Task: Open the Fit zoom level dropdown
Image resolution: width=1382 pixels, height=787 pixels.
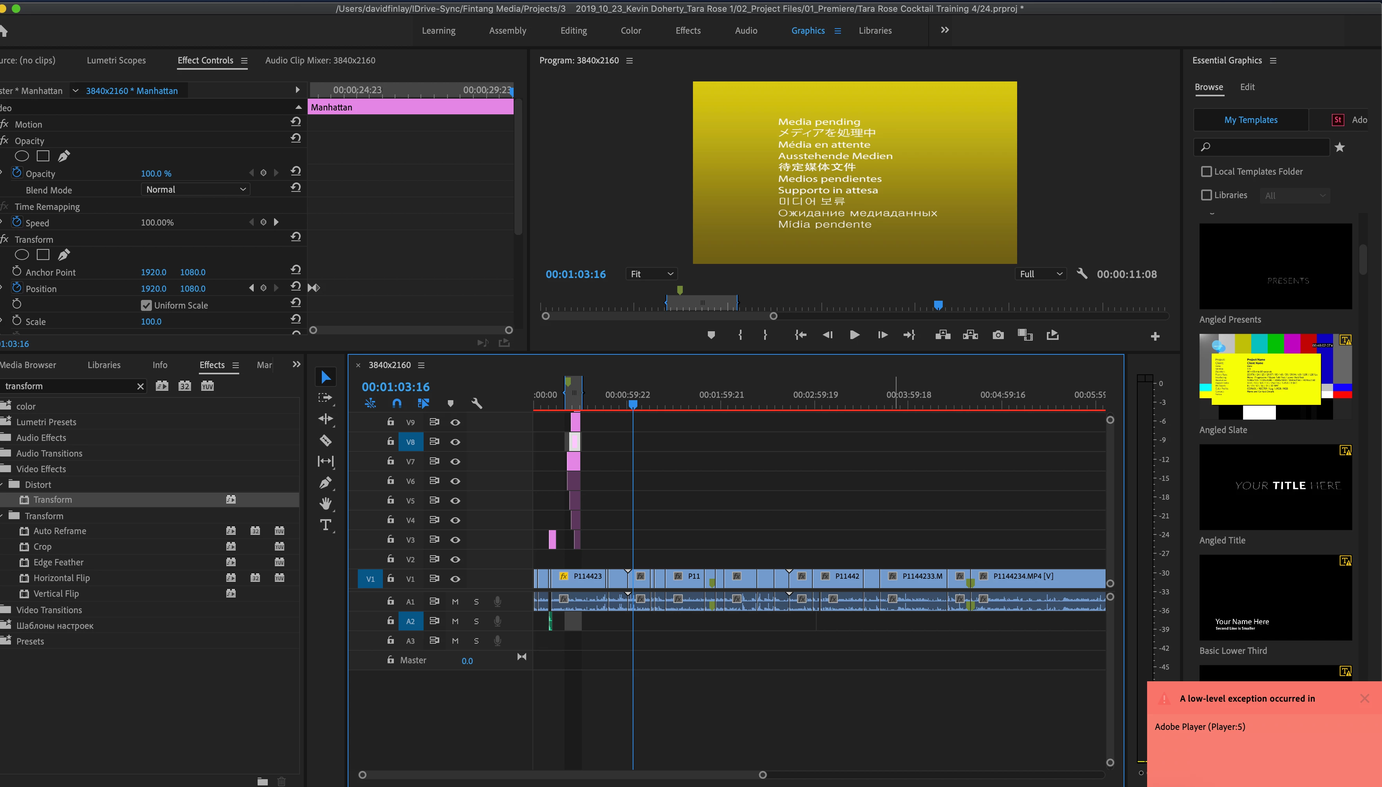Action: pos(651,274)
